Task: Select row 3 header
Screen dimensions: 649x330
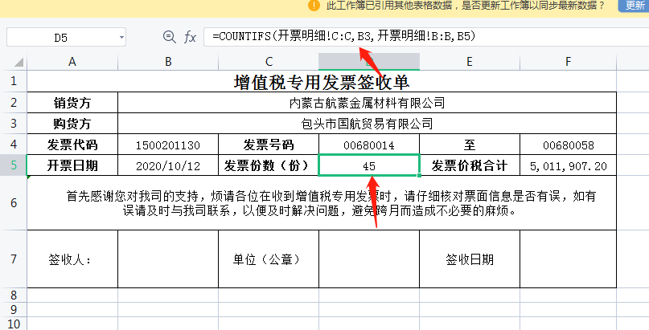Action: click(13, 123)
